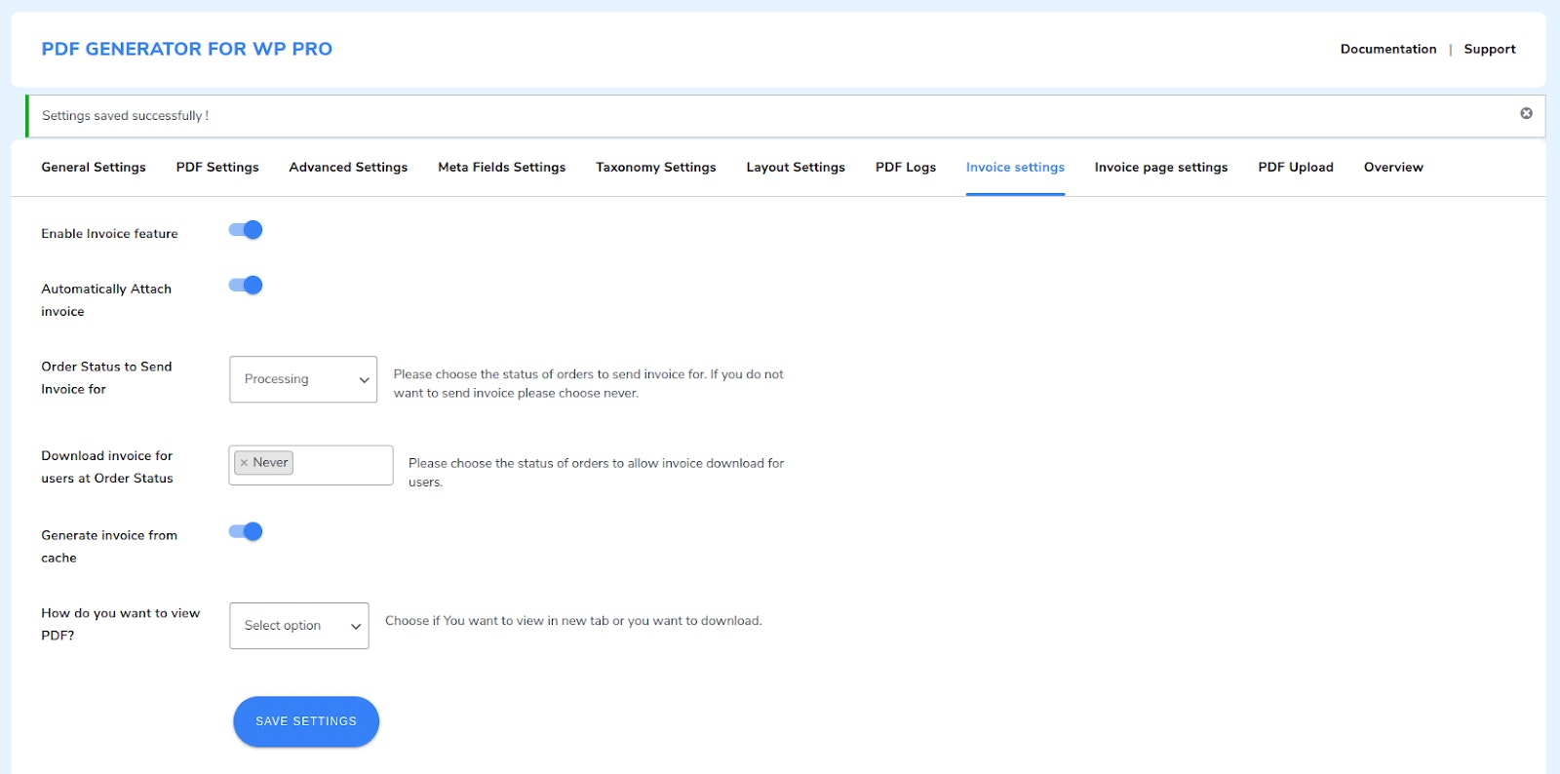Remove the Never tag
The image size is (1560, 774).
pos(244,463)
